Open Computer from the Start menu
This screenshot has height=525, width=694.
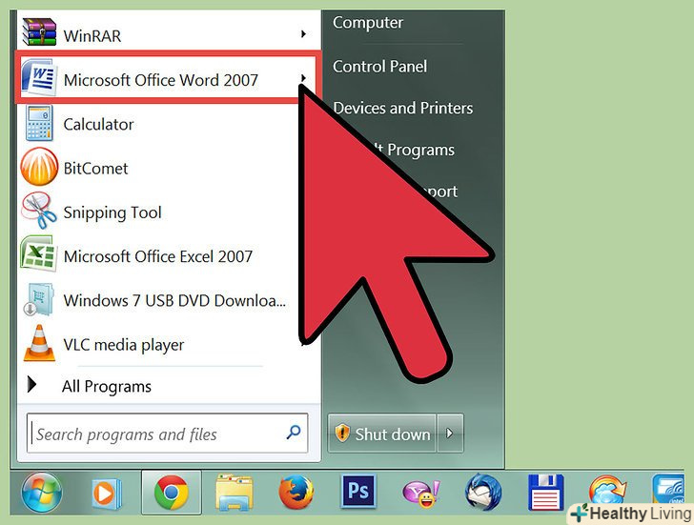[368, 23]
